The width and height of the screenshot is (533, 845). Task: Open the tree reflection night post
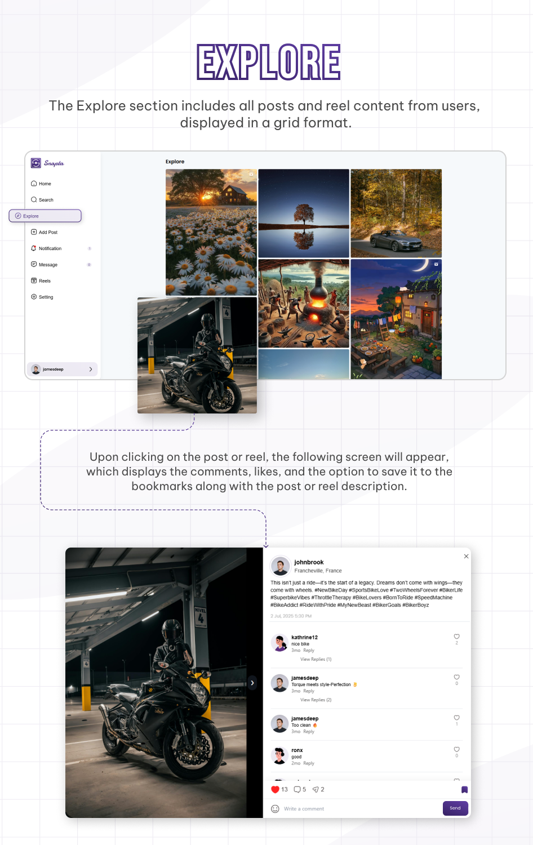tap(304, 213)
